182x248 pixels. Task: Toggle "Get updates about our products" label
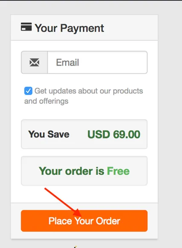[89, 91]
